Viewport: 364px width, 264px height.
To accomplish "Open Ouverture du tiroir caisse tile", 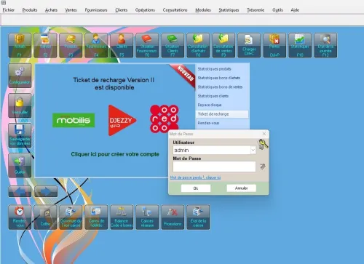I will [71, 217].
